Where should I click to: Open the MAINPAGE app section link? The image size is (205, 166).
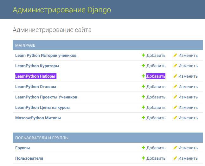point(25,45)
